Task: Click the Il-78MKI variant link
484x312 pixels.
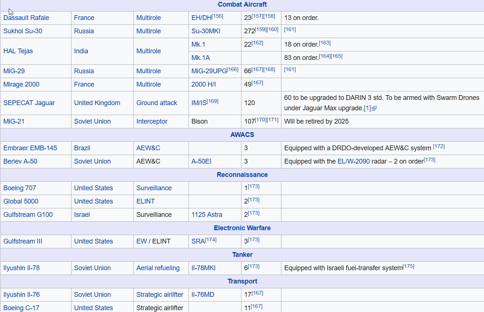Action: click(203, 268)
